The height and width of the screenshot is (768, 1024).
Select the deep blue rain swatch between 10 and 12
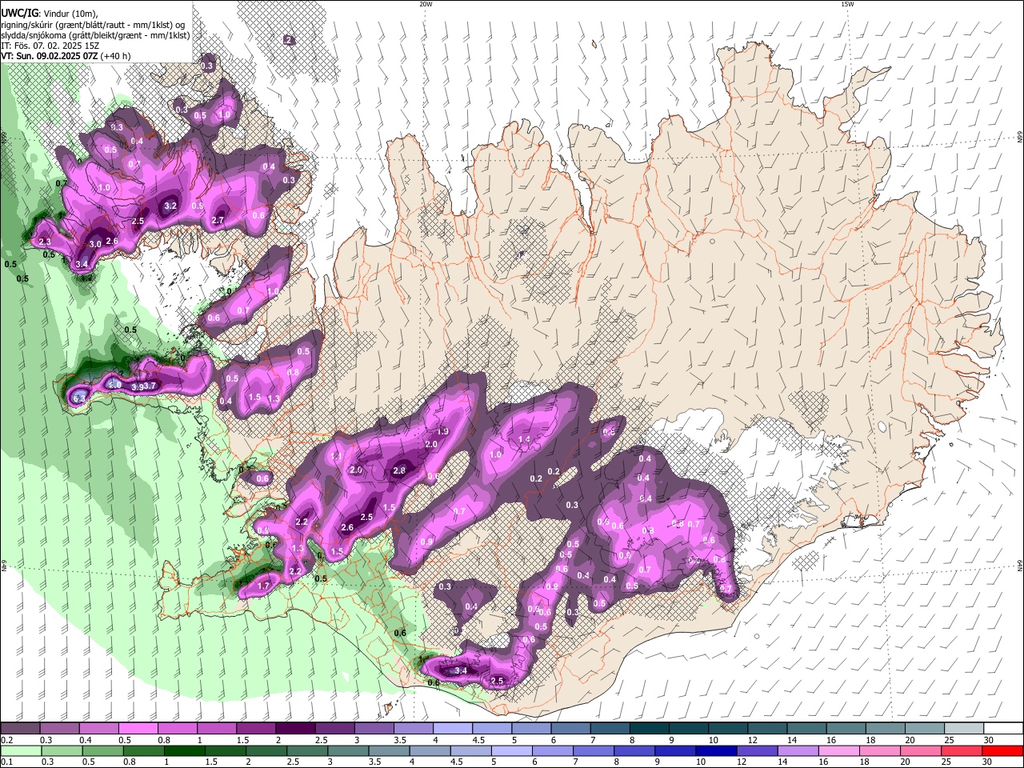(x=715, y=750)
